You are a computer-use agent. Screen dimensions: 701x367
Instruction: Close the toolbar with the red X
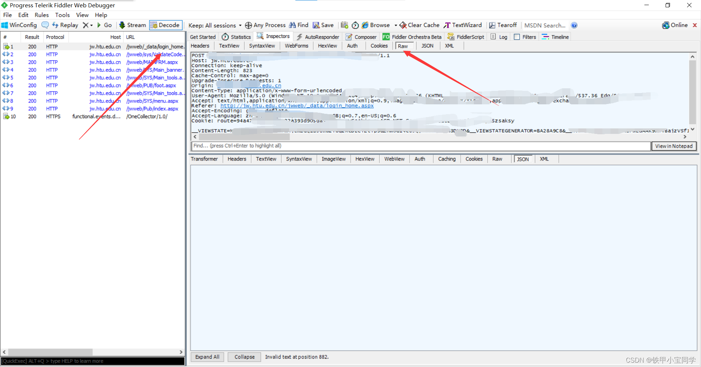(695, 25)
